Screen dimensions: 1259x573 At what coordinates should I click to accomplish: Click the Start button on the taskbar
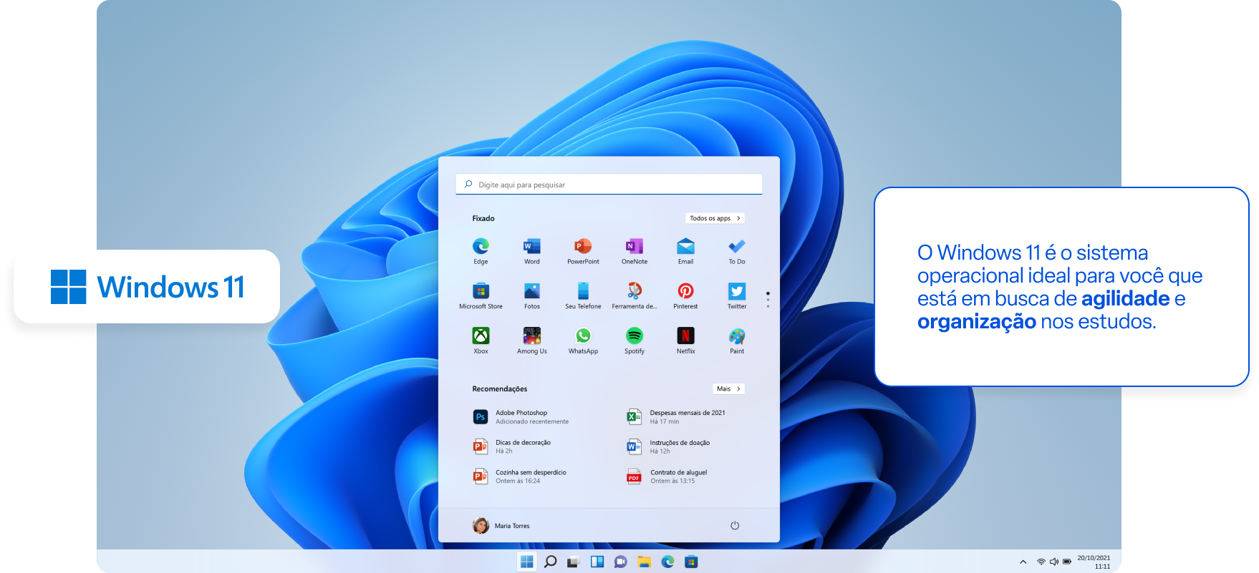click(527, 562)
